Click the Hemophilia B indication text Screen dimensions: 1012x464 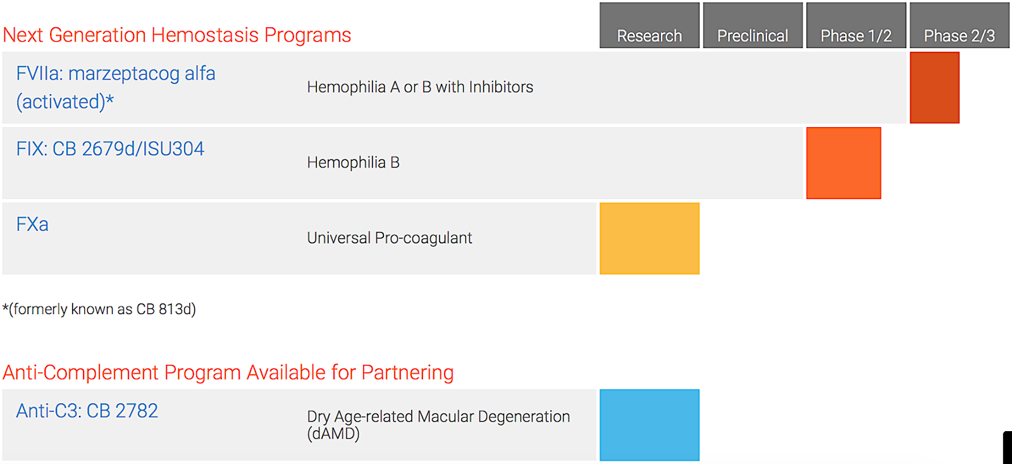pyautogui.click(x=353, y=163)
